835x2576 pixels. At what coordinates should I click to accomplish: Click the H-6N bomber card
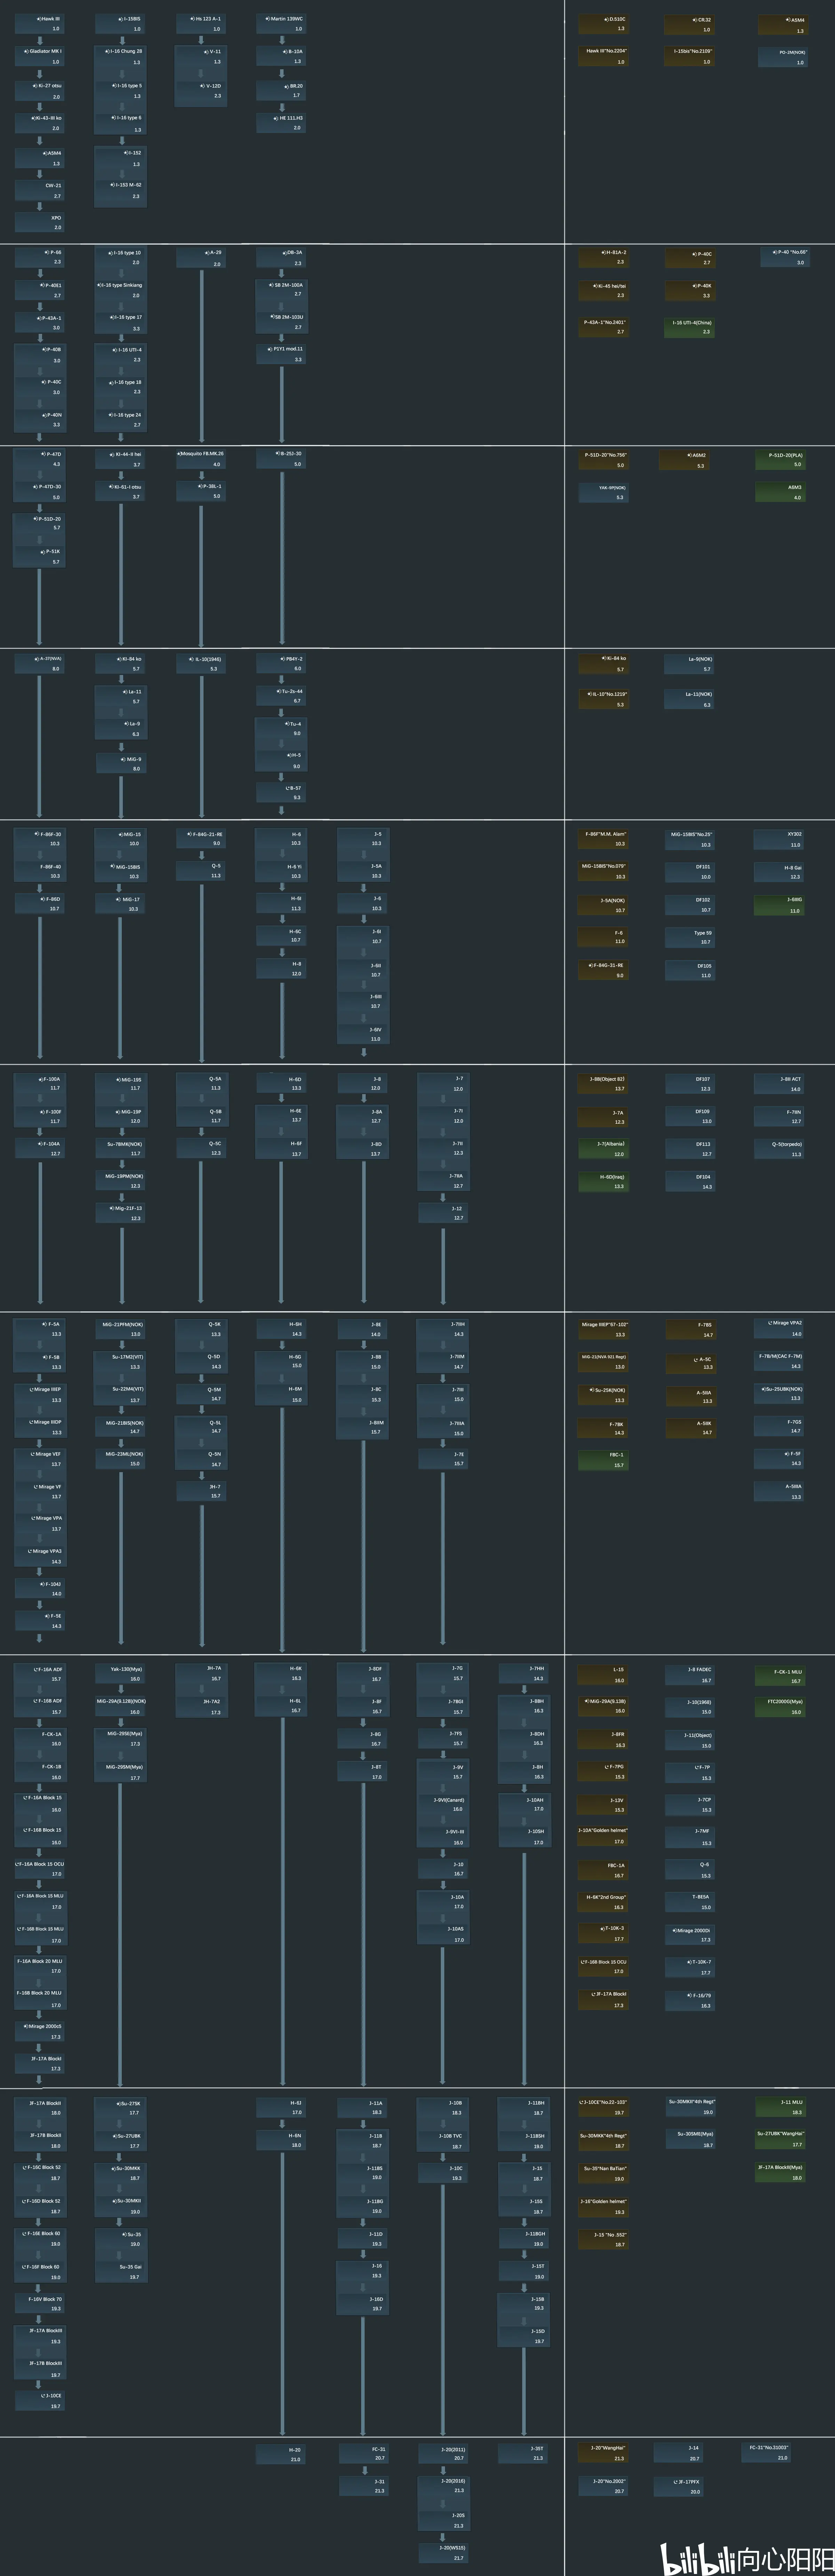[x=281, y=2140]
